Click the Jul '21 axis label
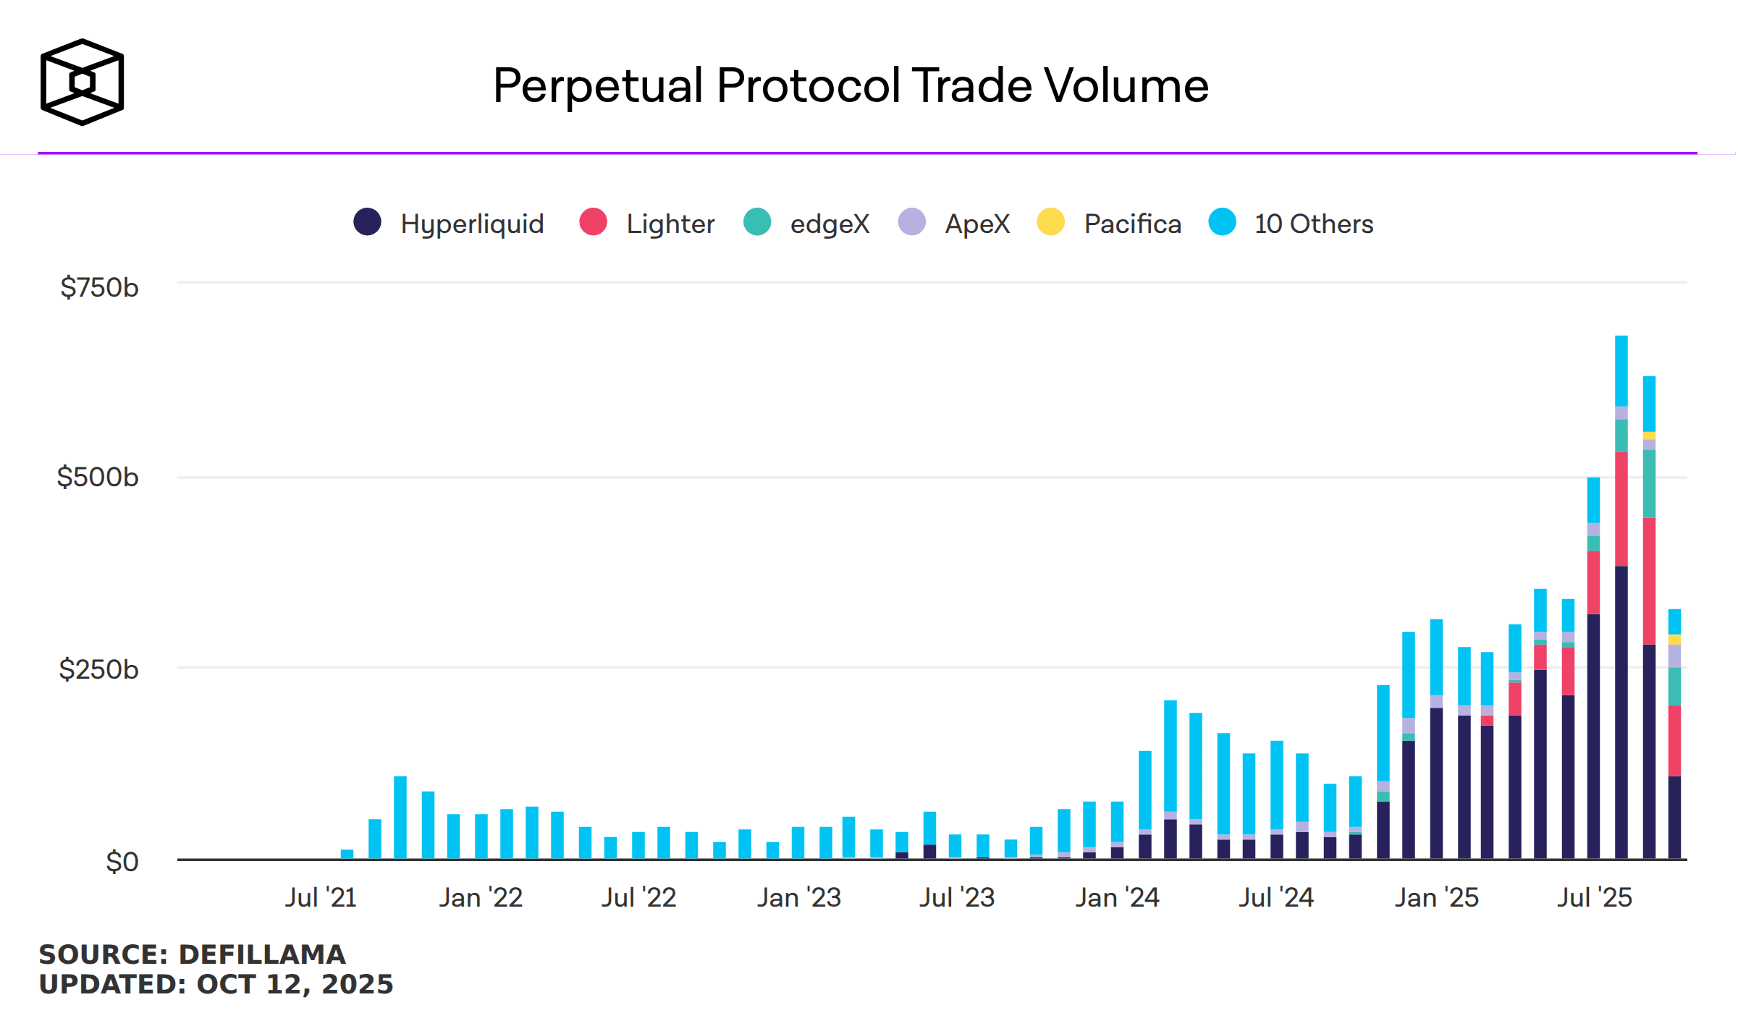 point(321,898)
